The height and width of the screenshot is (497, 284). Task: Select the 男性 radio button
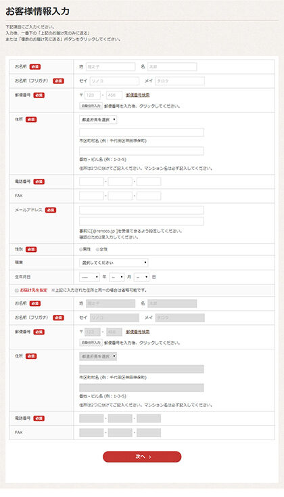[x=80, y=249]
